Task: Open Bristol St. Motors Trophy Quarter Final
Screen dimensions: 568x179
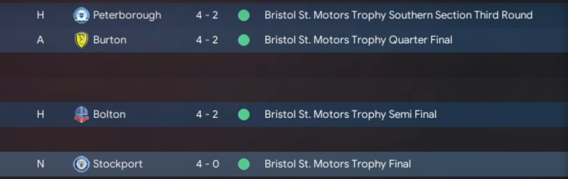Action: [x=358, y=40]
